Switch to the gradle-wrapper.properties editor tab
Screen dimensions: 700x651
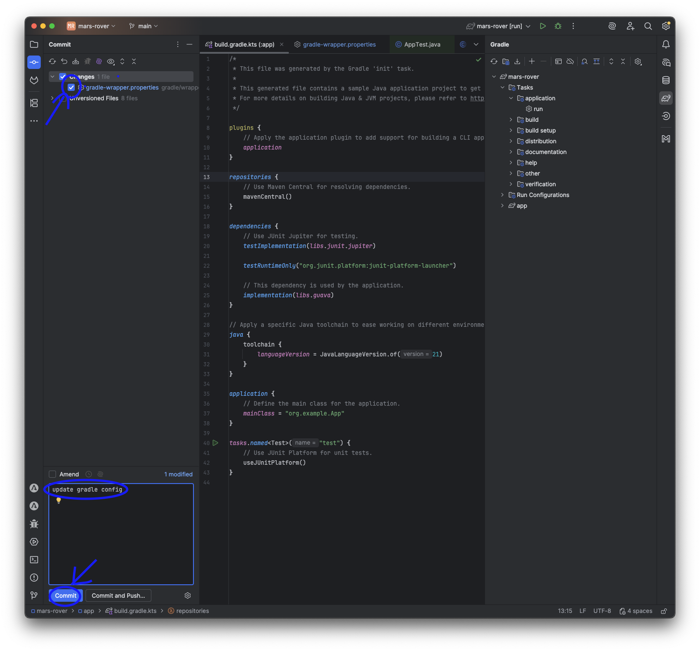click(339, 44)
